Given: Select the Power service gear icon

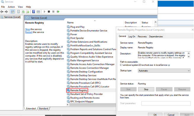Looking at the screenshot, I should click(x=68, y=34).
